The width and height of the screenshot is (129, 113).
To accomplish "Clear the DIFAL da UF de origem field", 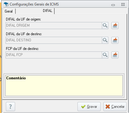I will coord(115,25).
